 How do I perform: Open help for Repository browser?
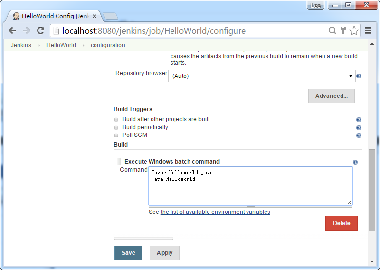[x=359, y=76]
